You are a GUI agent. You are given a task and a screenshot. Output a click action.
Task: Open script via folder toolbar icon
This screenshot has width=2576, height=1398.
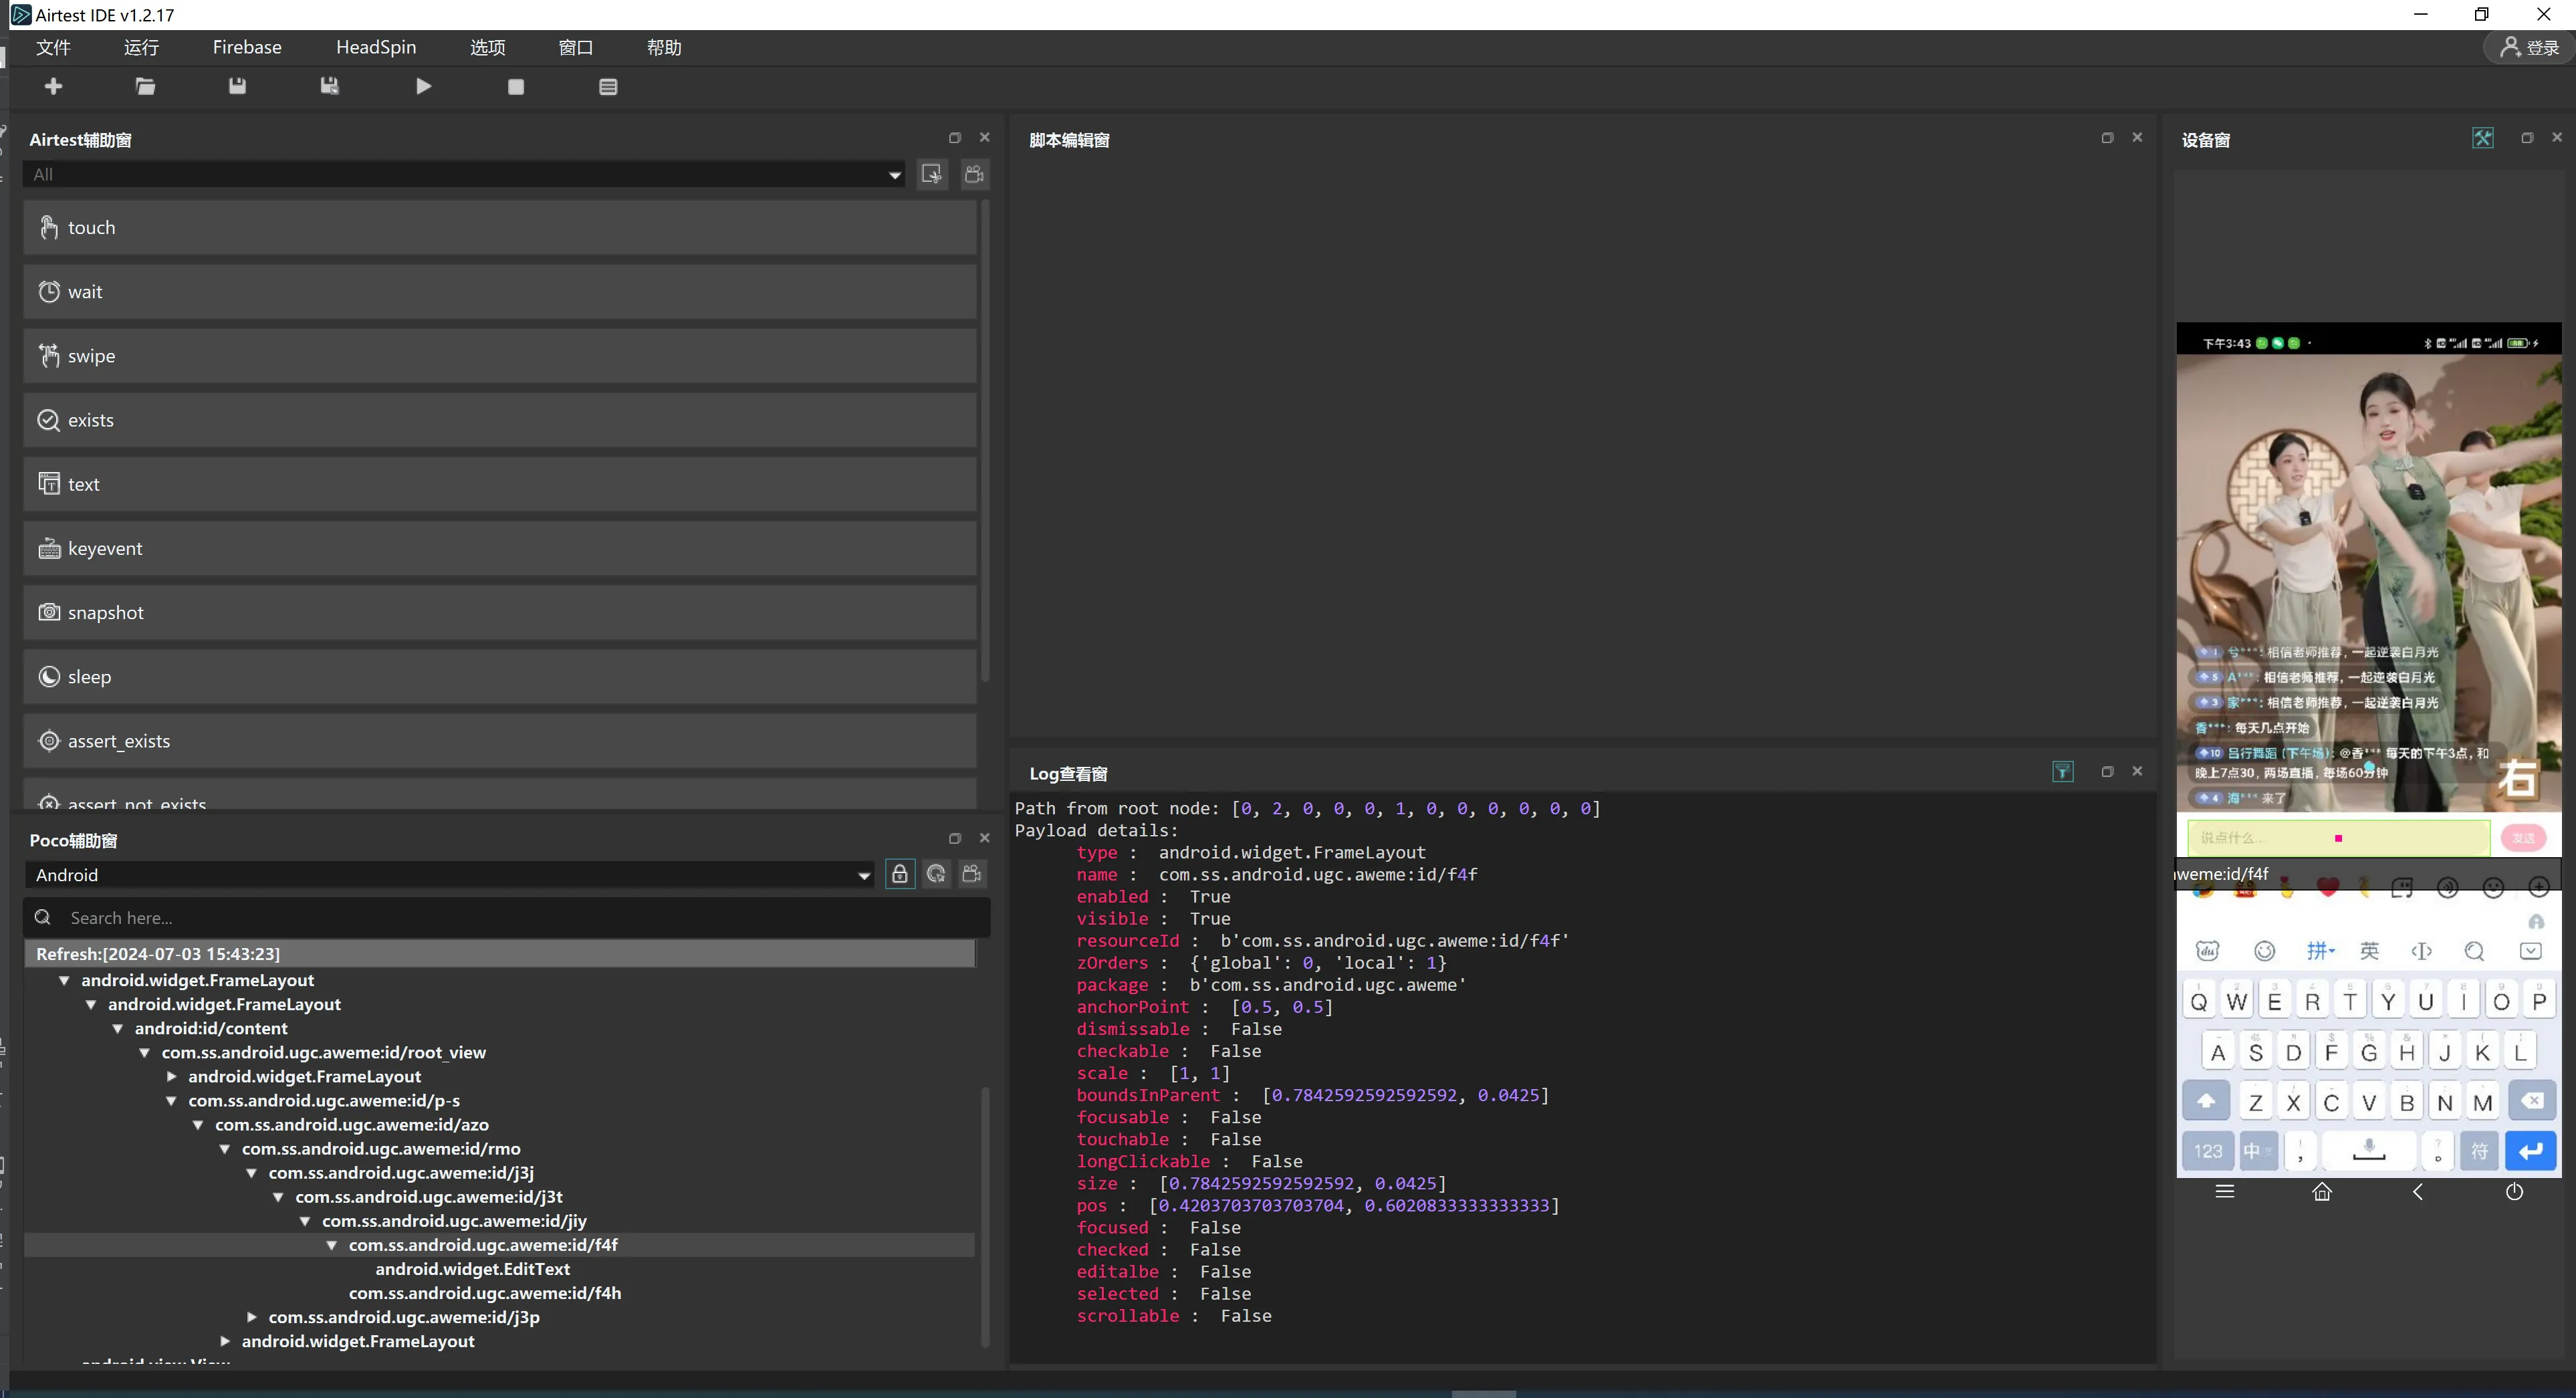pyautogui.click(x=145, y=87)
